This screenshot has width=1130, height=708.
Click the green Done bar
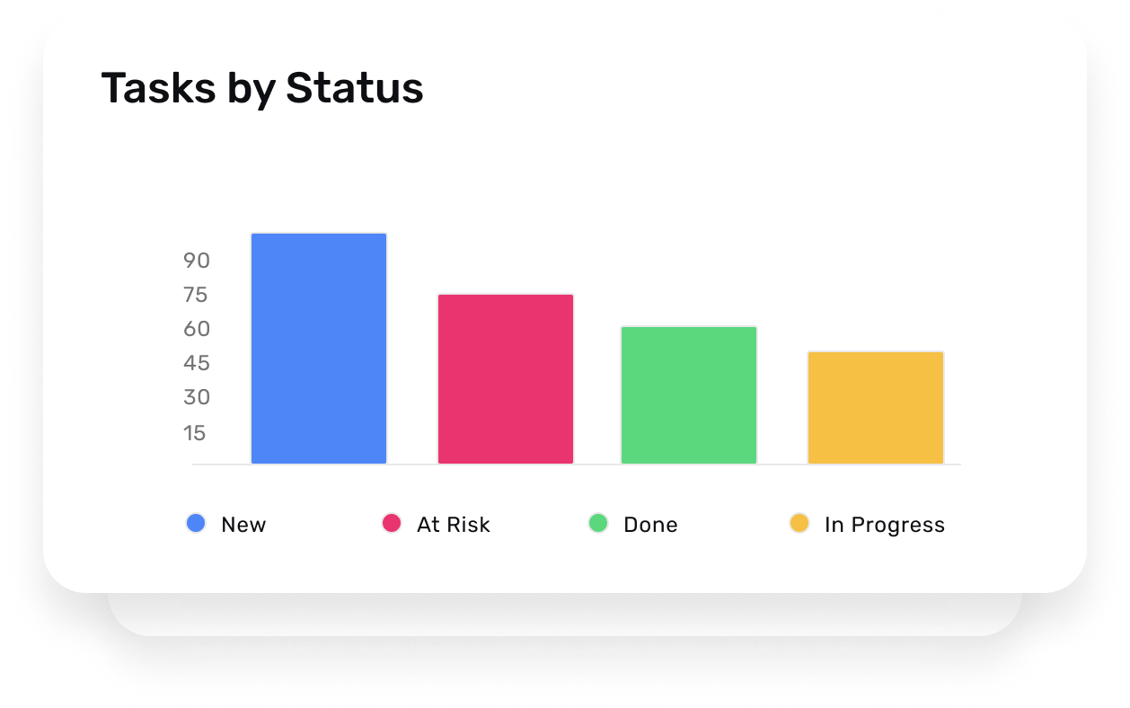[x=689, y=395]
